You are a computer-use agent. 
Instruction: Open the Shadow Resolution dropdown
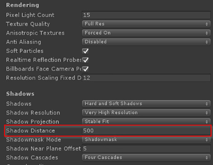(146, 113)
